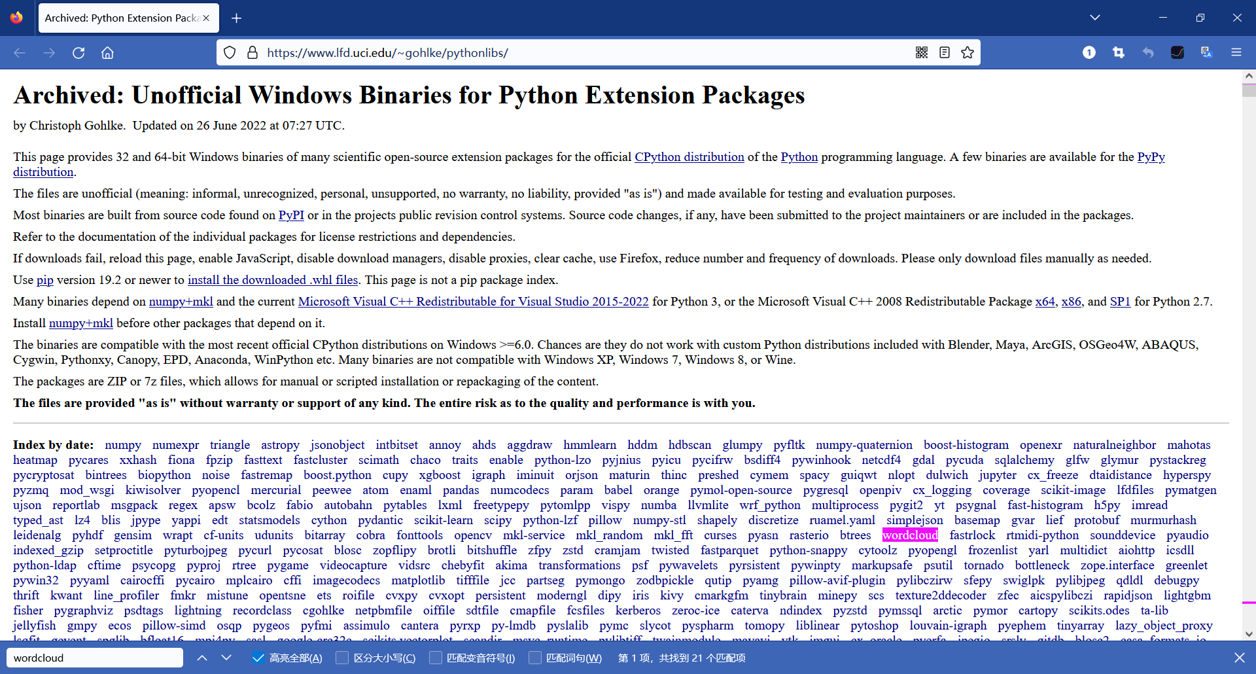Open the dark square extension icon
This screenshot has width=1256, height=674.
1177,52
